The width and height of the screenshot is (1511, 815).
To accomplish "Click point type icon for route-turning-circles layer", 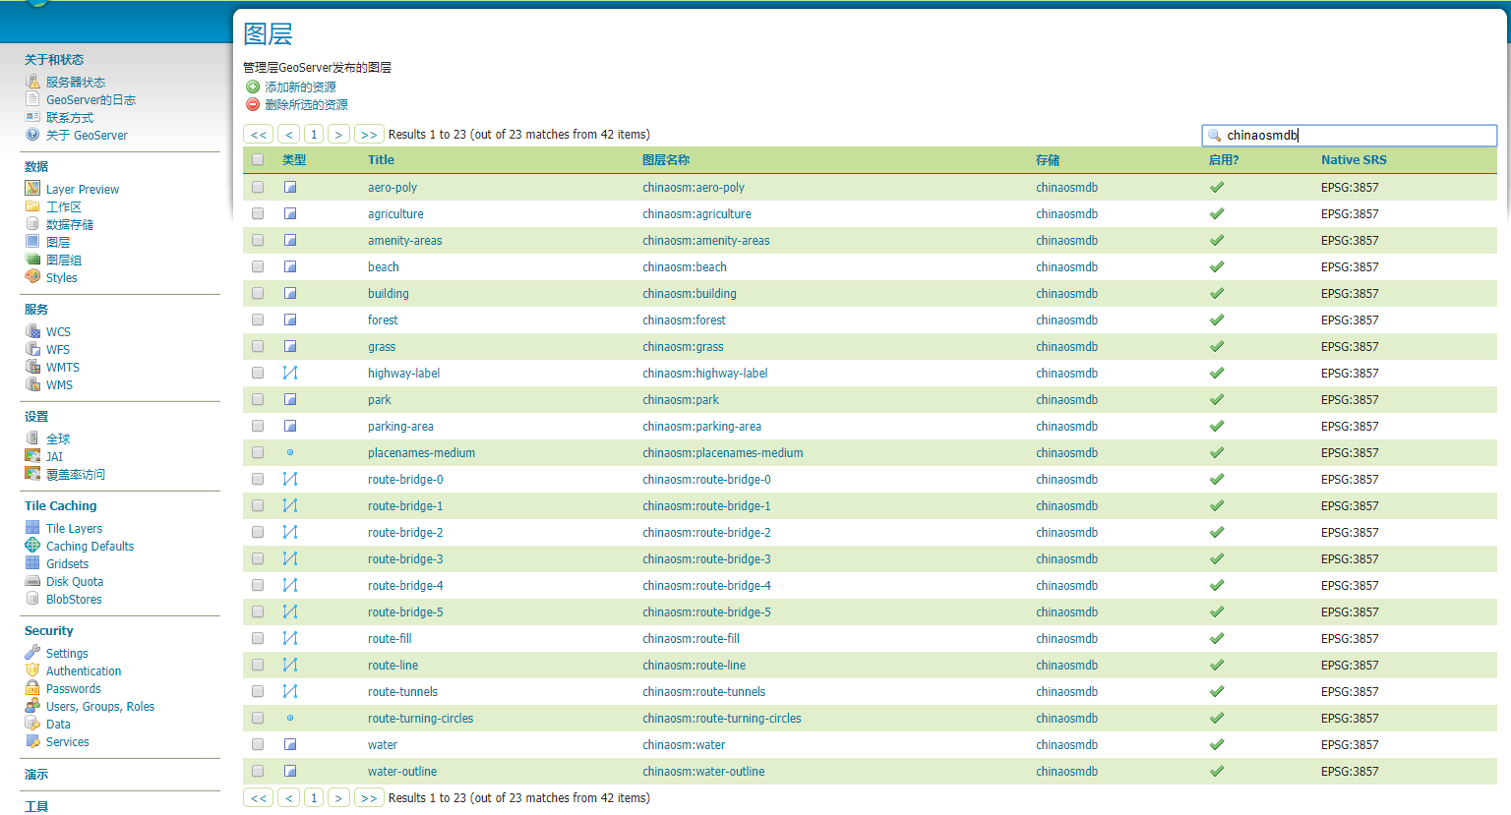I will (x=290, y=718).
